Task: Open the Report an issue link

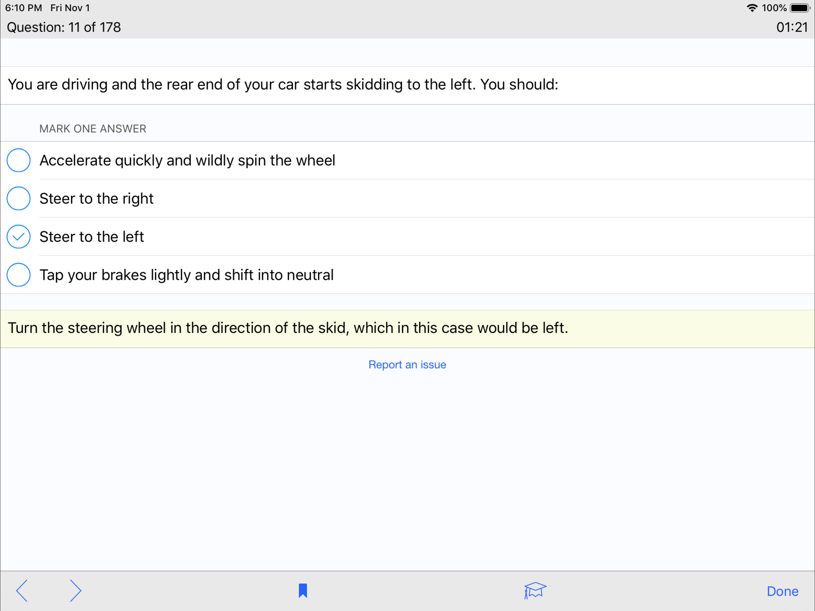Action: click(x=407, y=365)
